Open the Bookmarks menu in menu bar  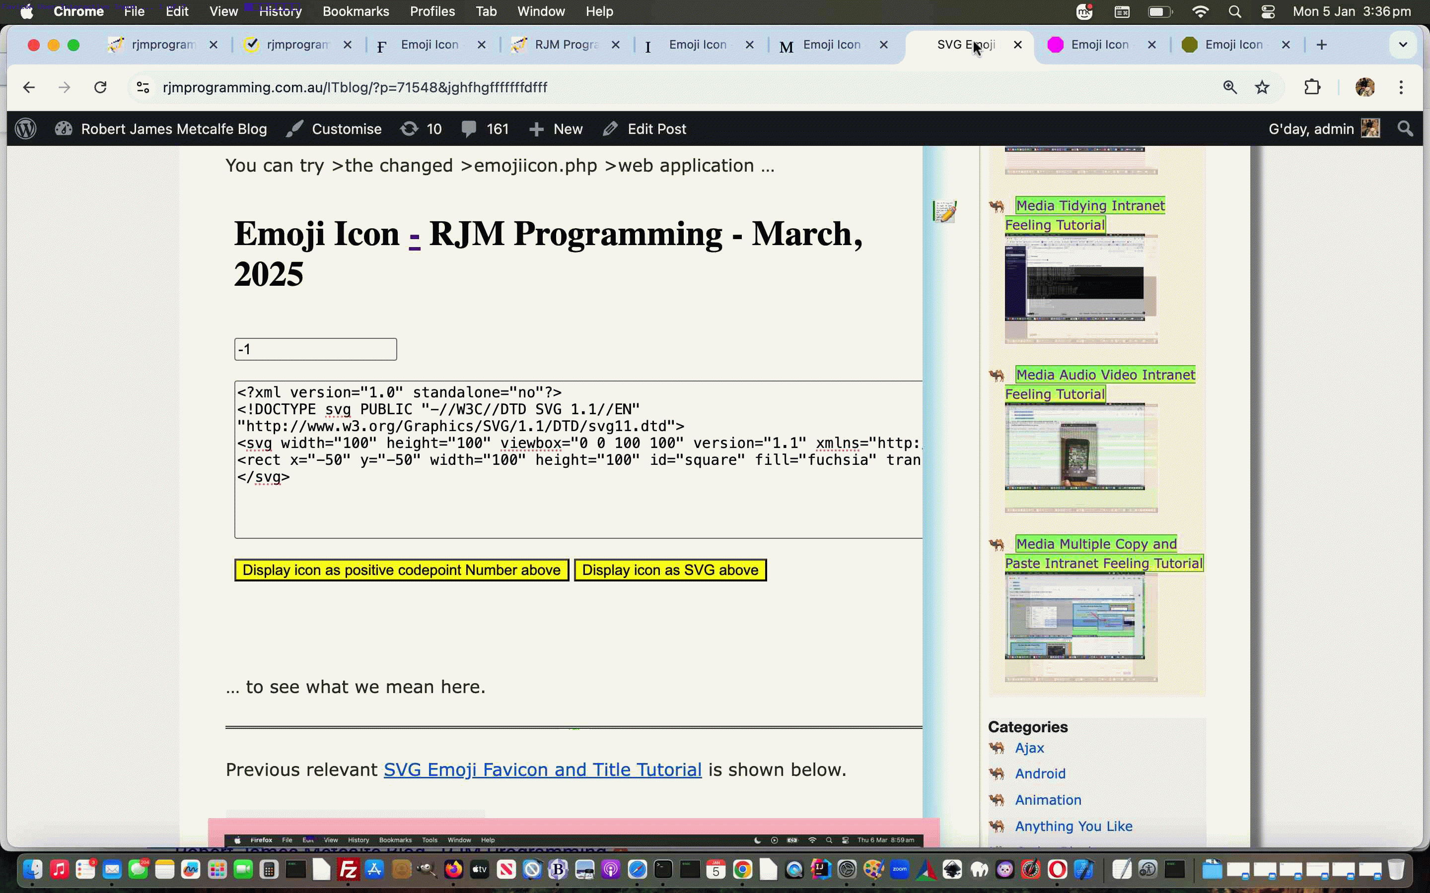(x=355, y=11)
